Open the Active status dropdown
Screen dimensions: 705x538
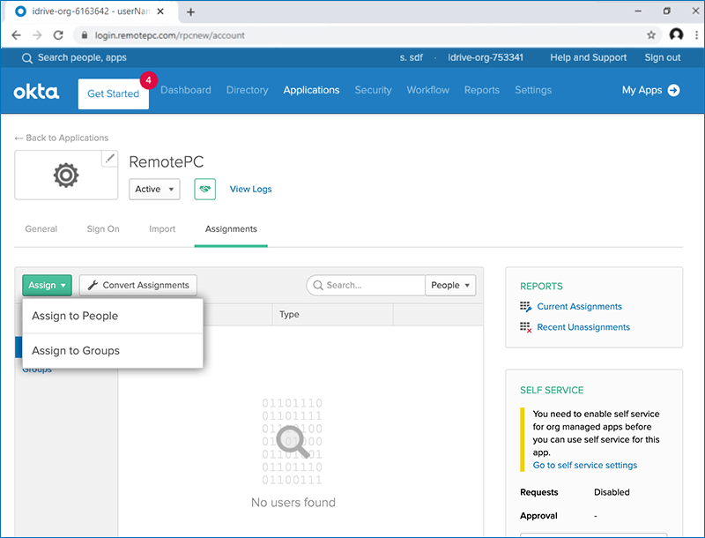154,189
